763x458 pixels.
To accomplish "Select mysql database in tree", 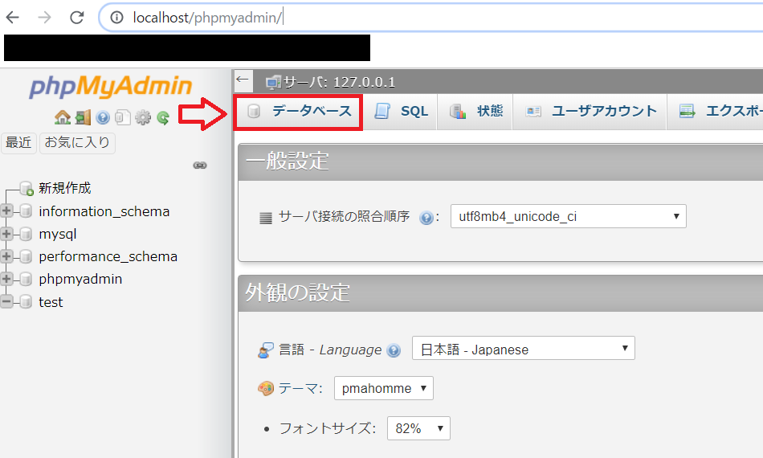I will pos(58,234).
